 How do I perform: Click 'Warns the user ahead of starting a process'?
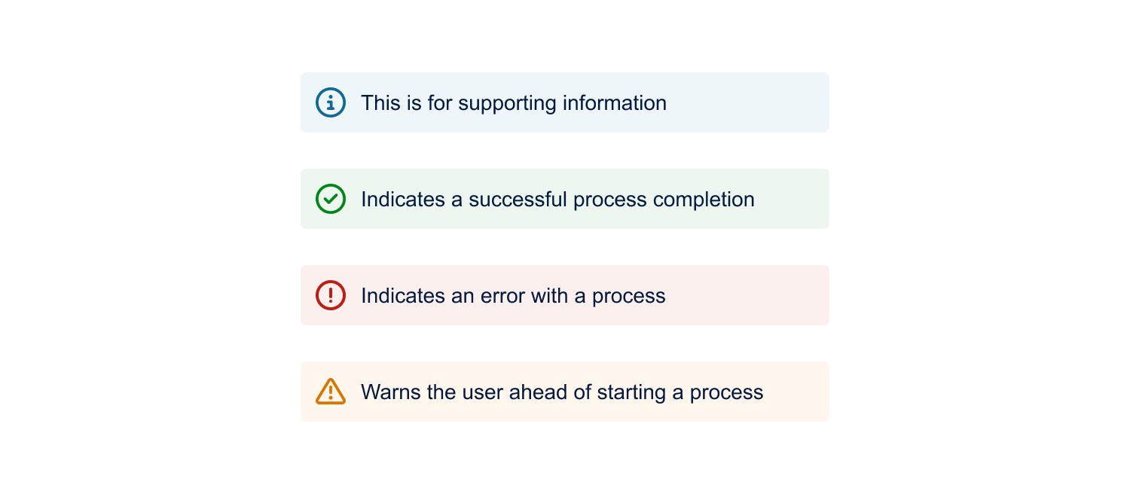tap(562, 392)
